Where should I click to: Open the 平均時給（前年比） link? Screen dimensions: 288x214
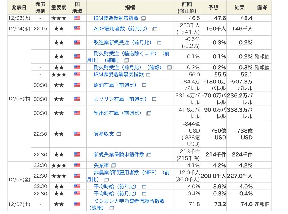click(115, 186)
